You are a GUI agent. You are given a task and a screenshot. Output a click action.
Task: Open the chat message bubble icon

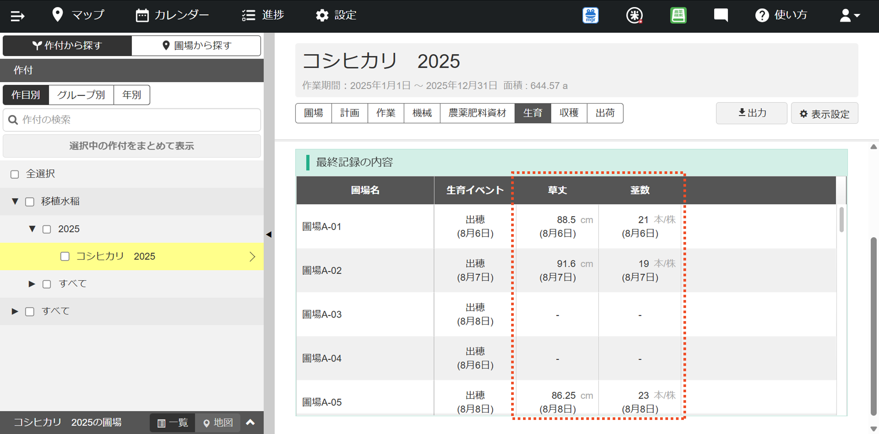point(721,15)
